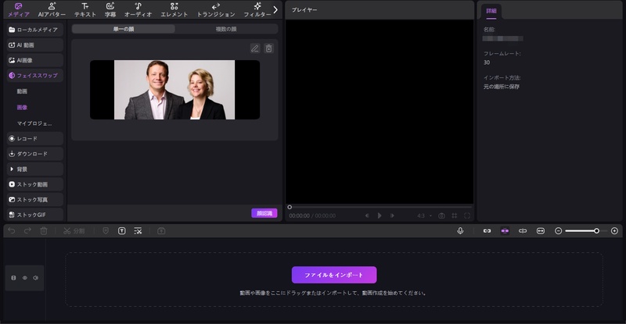
Task: Collapse the フェイススワップ section
Action: coord(35,75)
